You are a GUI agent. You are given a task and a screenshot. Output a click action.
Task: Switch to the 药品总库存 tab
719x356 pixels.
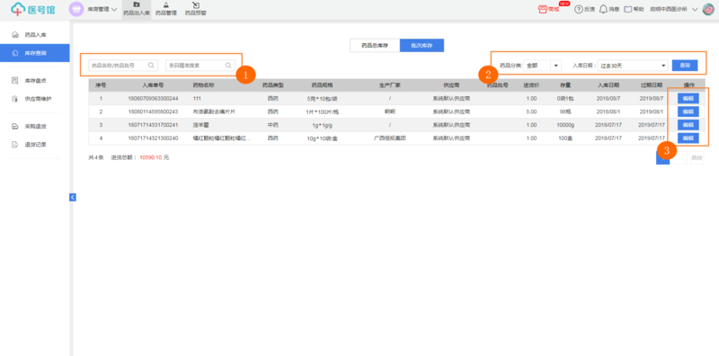[x=375, y=46]
